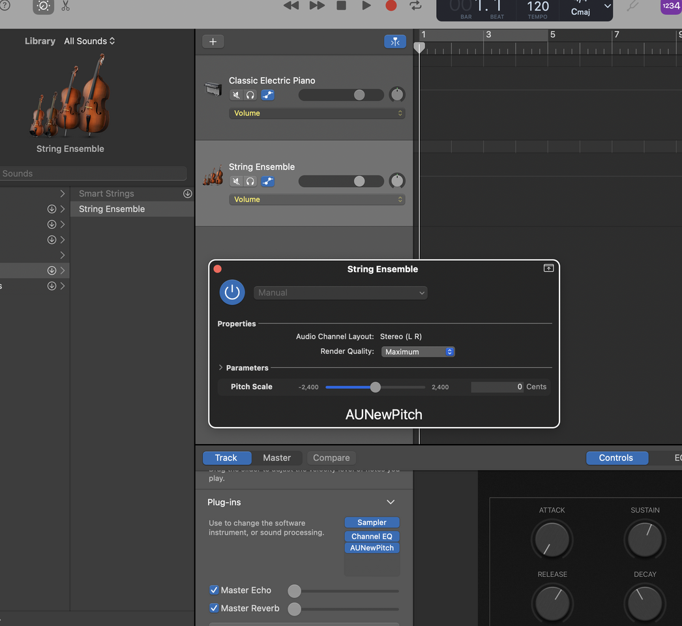Open the AUNewPitch plug-in slot
This screenshot has height=626, width=682.
pyautogui.click(x=372, y=548)
